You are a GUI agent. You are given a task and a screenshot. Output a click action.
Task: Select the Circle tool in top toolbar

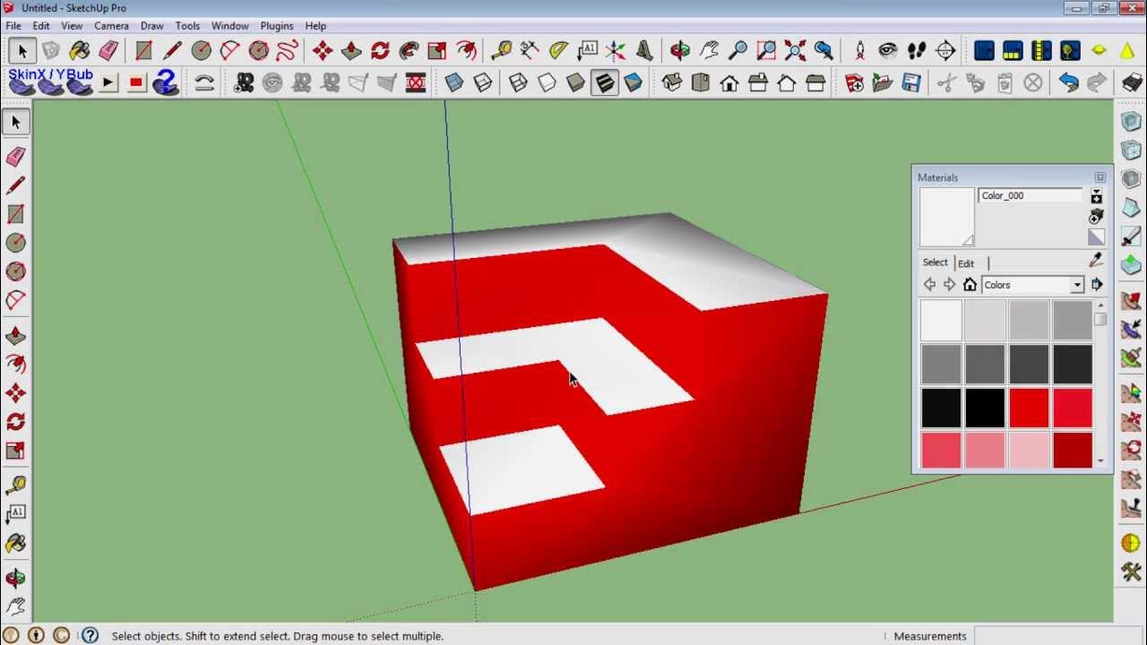pyautogui.click(x=201, y=51)
